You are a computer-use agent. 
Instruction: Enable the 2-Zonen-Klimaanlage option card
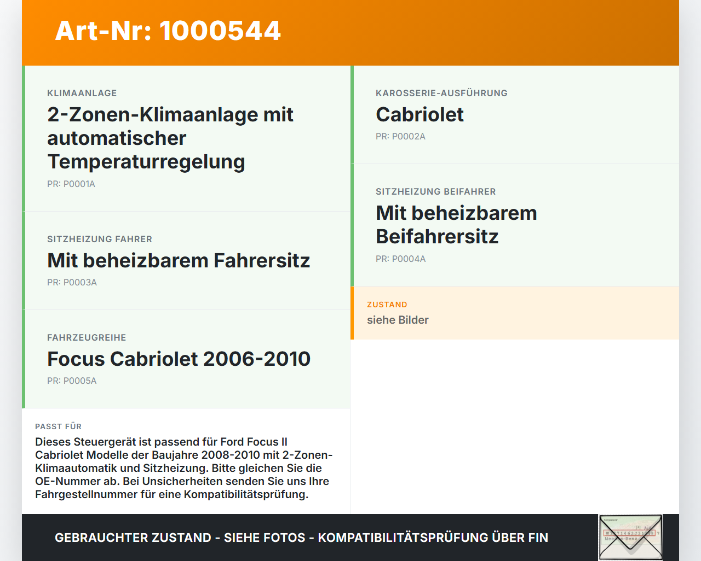186,138
